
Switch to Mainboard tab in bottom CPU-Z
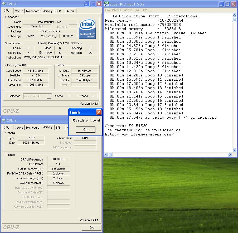coord(33,128)
